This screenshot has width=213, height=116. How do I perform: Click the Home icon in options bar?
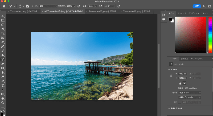pos(4,6)
